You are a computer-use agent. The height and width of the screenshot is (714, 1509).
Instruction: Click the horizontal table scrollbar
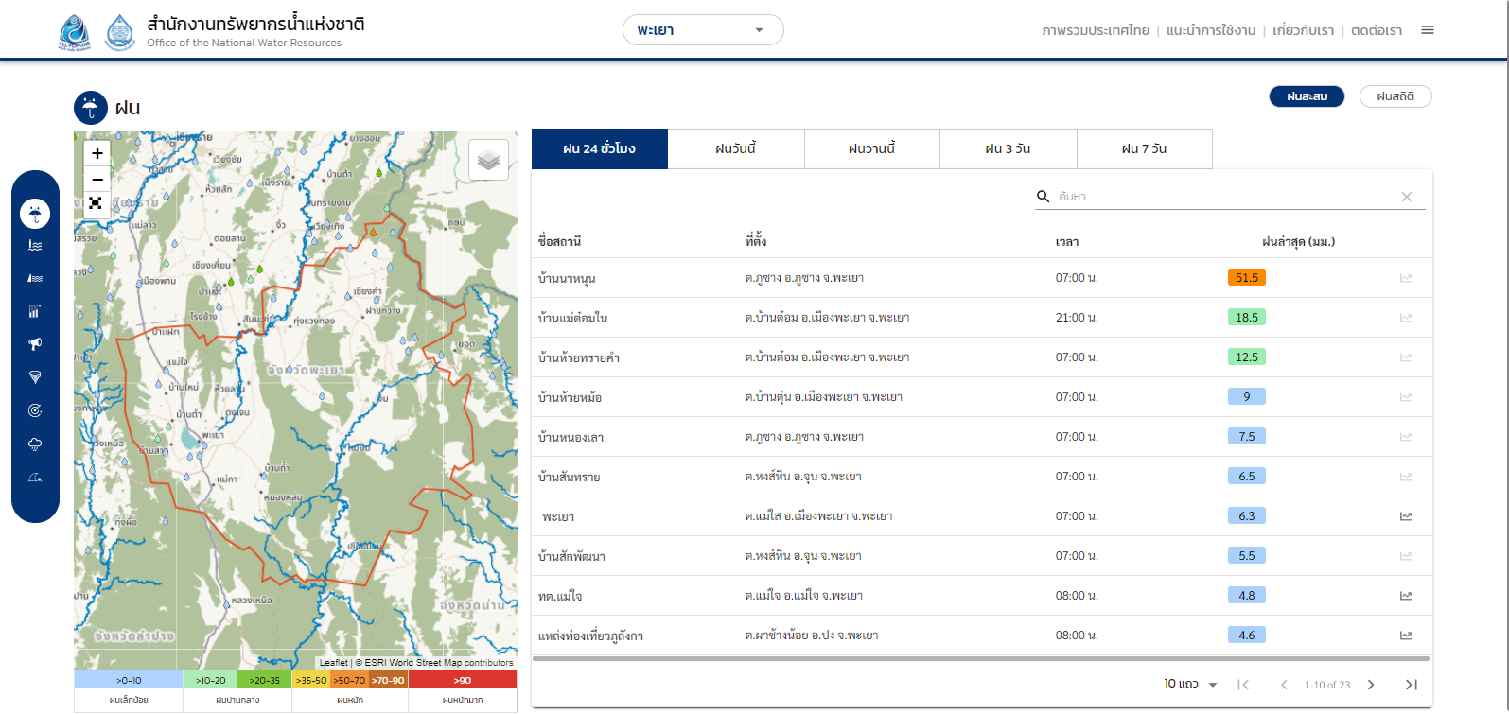tap(982, 658)
